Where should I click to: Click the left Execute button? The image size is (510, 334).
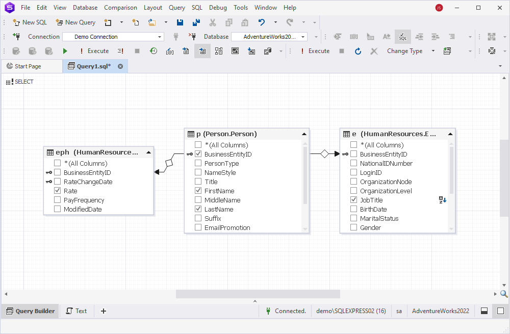[94, 51]
